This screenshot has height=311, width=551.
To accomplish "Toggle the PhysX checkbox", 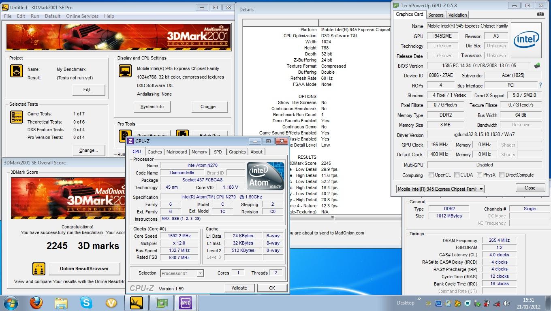I will point(480,175).
